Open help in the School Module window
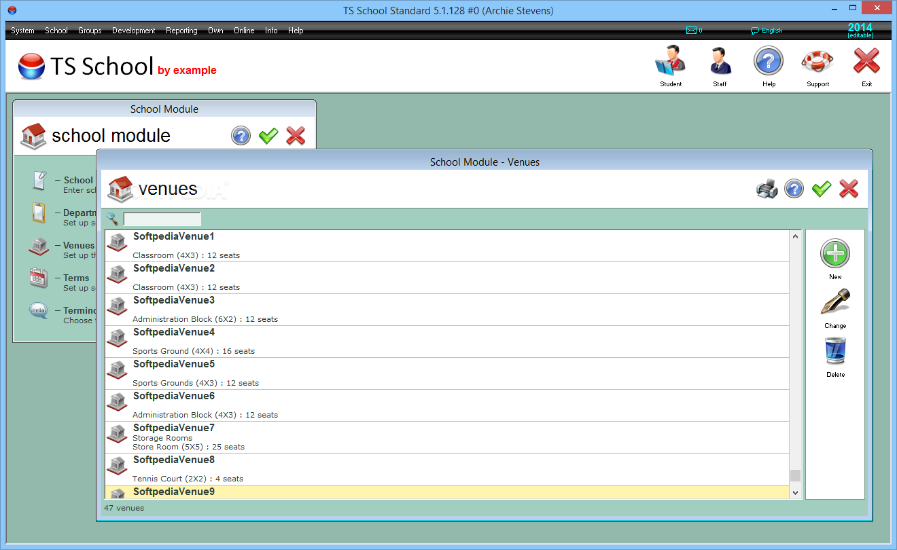Viewport: 897px width, 550px height. point(241,136)
